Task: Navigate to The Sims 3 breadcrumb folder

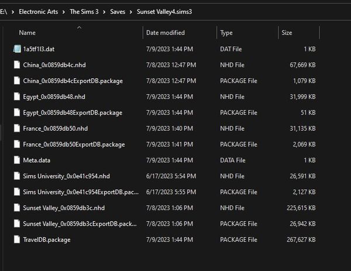Action: [x=84, y=12]
